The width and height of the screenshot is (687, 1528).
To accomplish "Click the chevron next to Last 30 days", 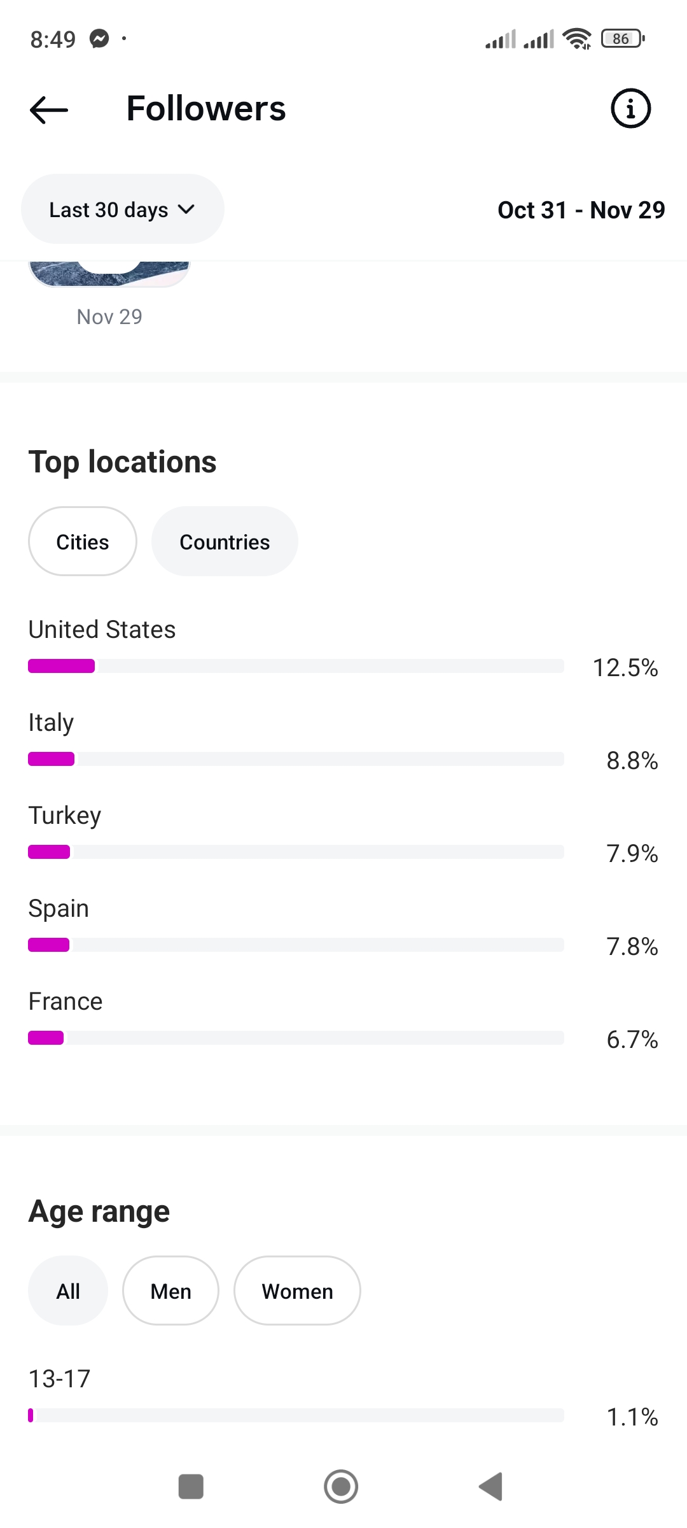I will click(186, 209).
